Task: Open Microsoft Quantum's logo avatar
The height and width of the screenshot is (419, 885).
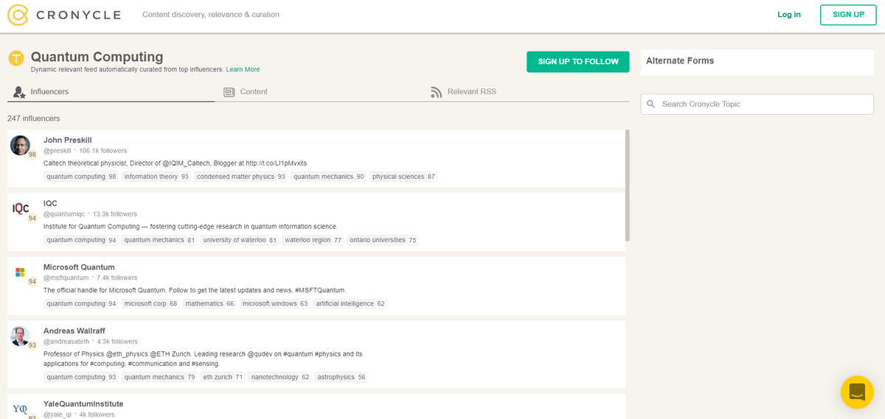Action: [x=20, y=272]
